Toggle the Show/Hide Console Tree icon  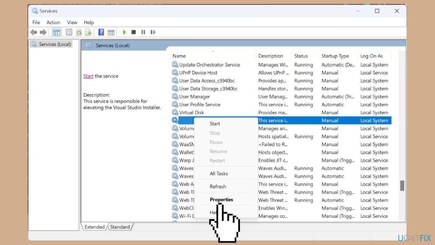[x=56, y=32]
